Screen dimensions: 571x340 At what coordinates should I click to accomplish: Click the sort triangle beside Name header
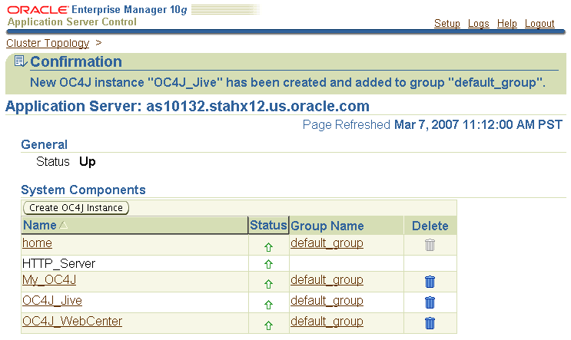63,225
